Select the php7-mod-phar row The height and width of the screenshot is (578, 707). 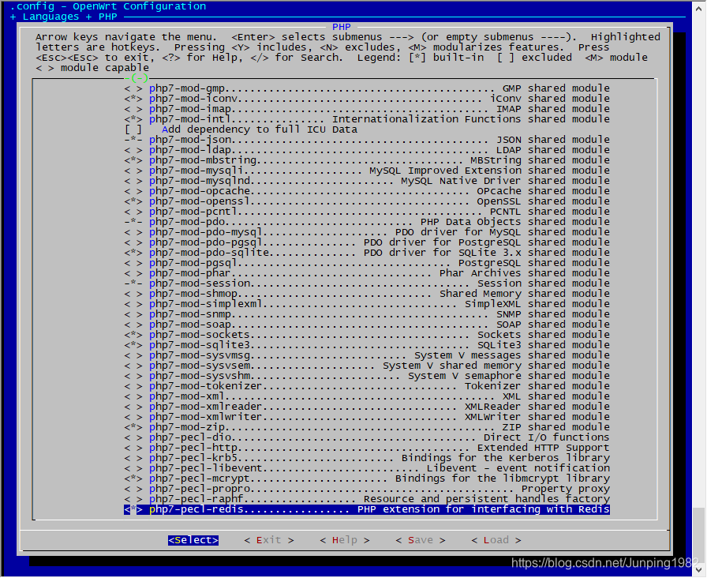367,273
